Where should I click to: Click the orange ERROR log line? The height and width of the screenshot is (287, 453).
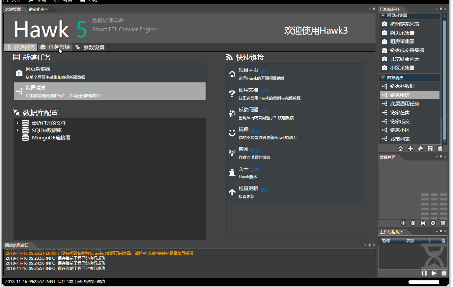click(x=99, y=253)
